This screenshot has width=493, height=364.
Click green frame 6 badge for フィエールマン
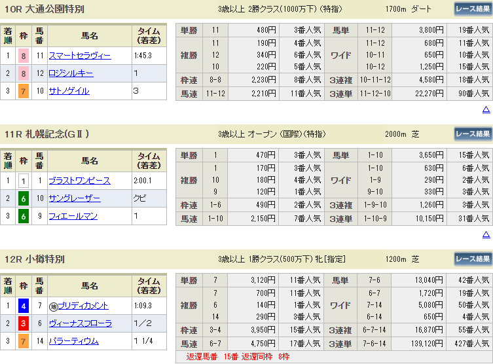[x=24, y=216]
